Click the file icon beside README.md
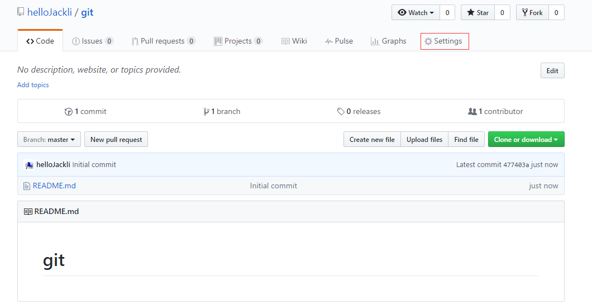The image size is (592, 304). [26, 186]
